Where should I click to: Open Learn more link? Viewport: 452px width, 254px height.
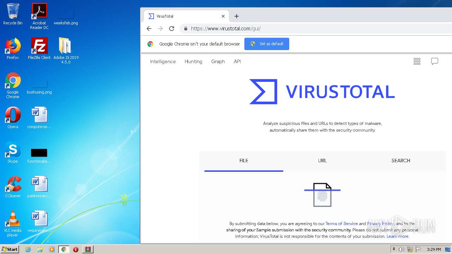coord(398,236)
